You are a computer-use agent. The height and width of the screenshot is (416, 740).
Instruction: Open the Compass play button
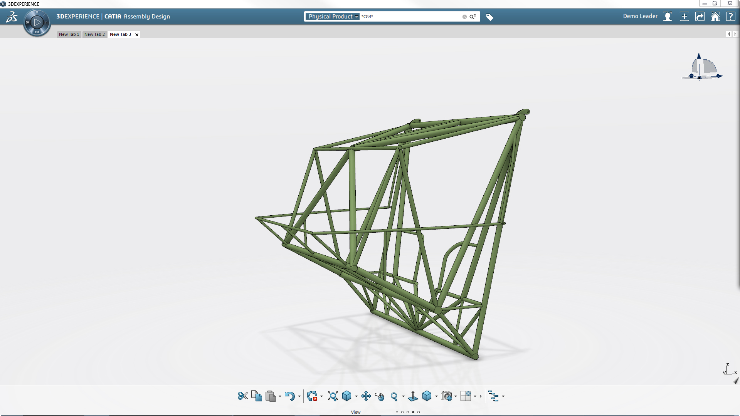pyautogui.click(x=37, y=22)
